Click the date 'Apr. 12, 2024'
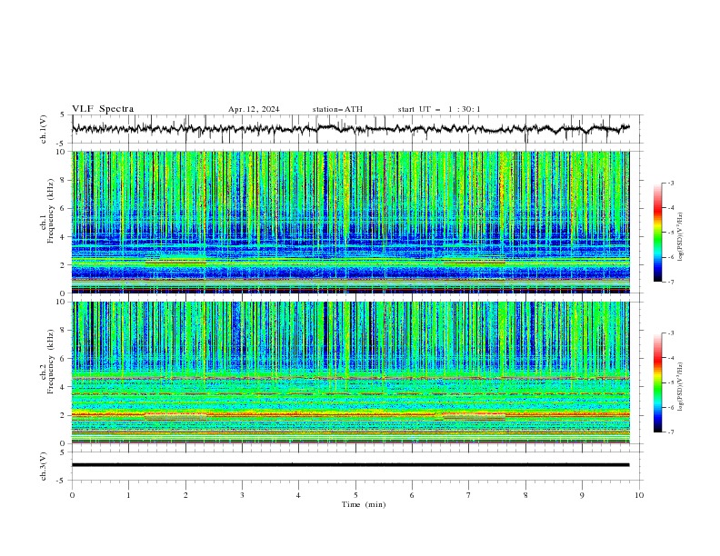 [254, 109]
